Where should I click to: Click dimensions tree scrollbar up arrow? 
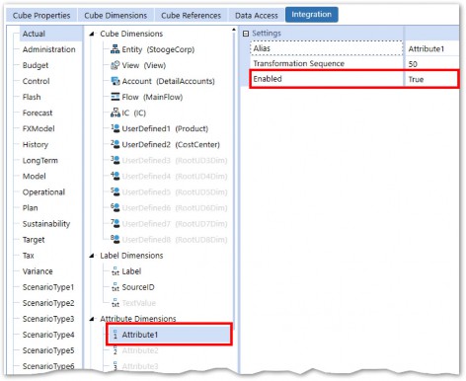click(x=234, y=30)
